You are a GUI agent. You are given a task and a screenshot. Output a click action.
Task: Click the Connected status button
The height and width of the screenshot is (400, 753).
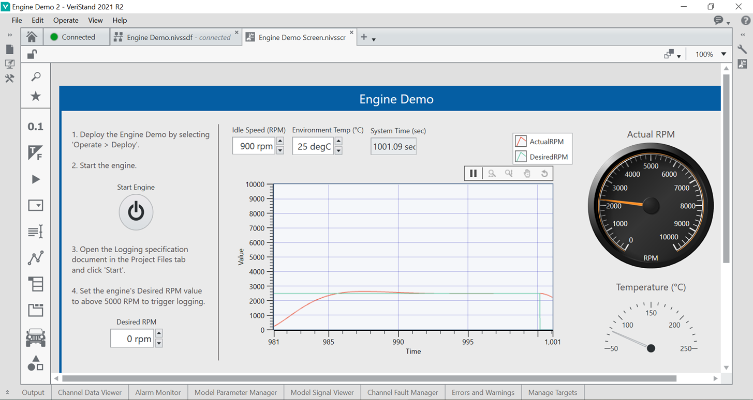(76, 37)
